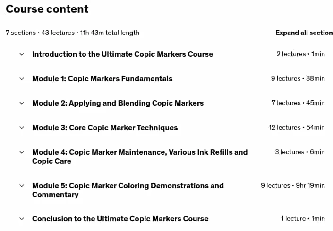Open Module 5: Coloring Demonstrations and Commentary
333x231 pixels.
[128, 190]
